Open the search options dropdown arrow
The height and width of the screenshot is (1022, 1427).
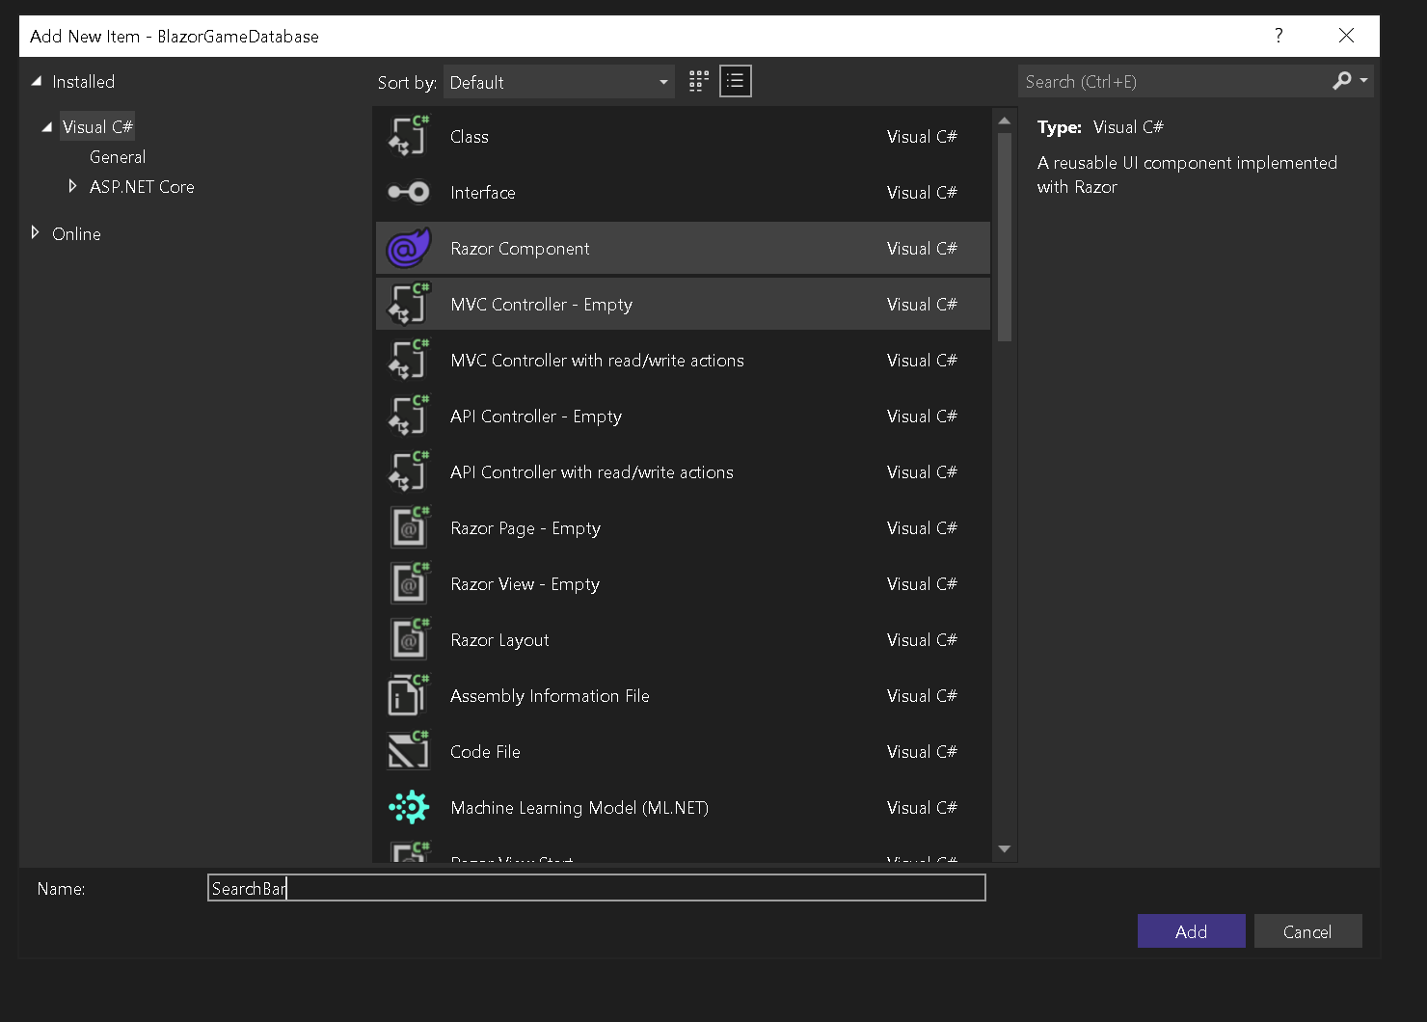1363,81
